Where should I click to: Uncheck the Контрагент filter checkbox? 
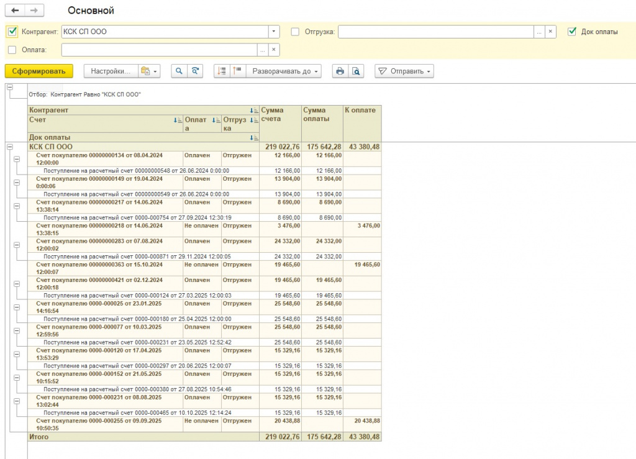coord(12,32)
